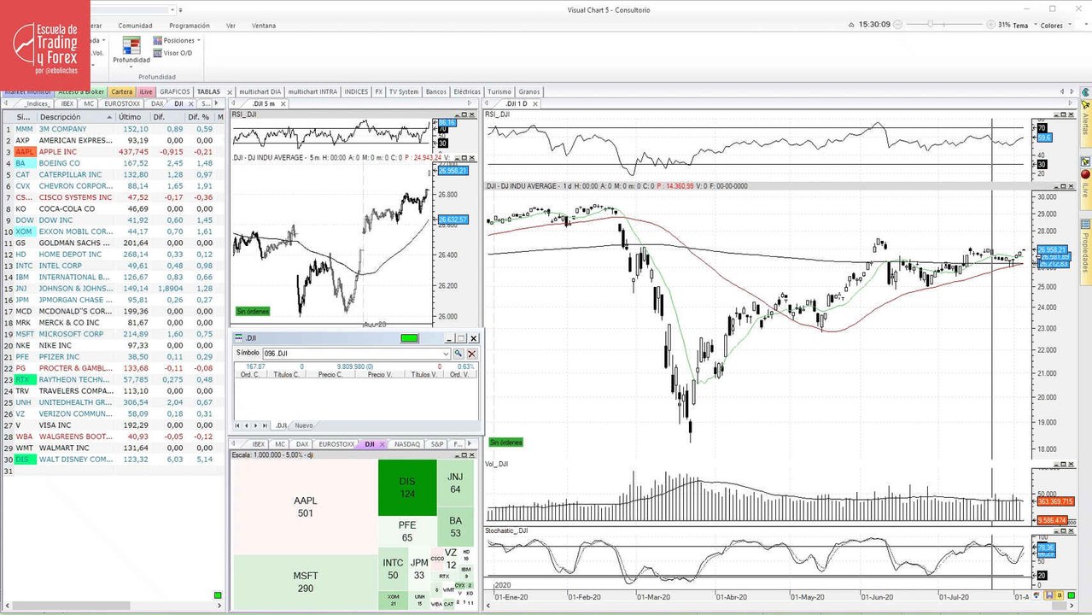Image resolution: width=1092 pixels, height=615 pixels.
Task: Close the TABLAS workspace tab
Action: [x=228, y=91]
